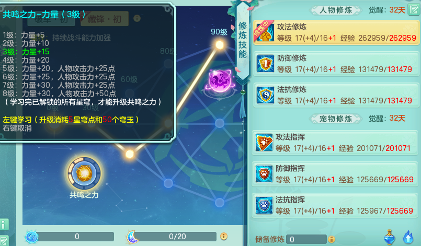
Task: Click the blue potion bottle icon
Action: (389, 237)
